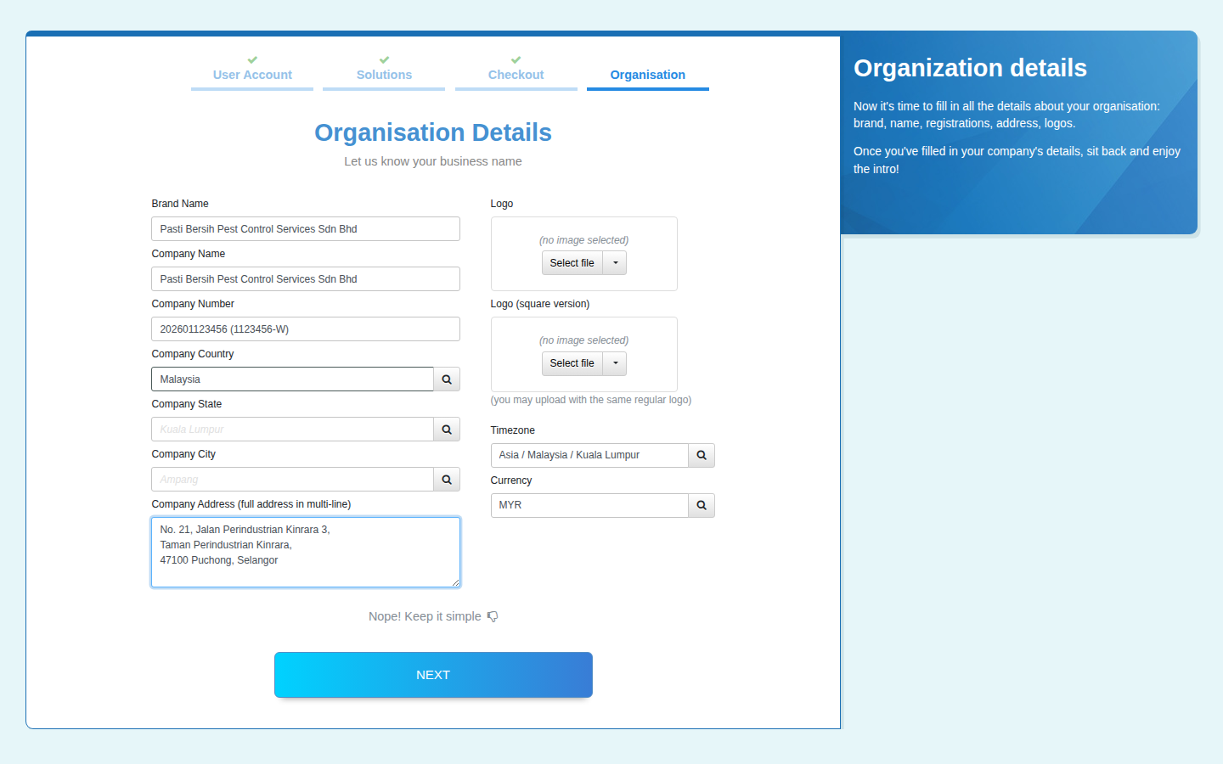Screen dimensions: 1223x764
Task: Click Select file for Logo
Action: click(572, 263)
